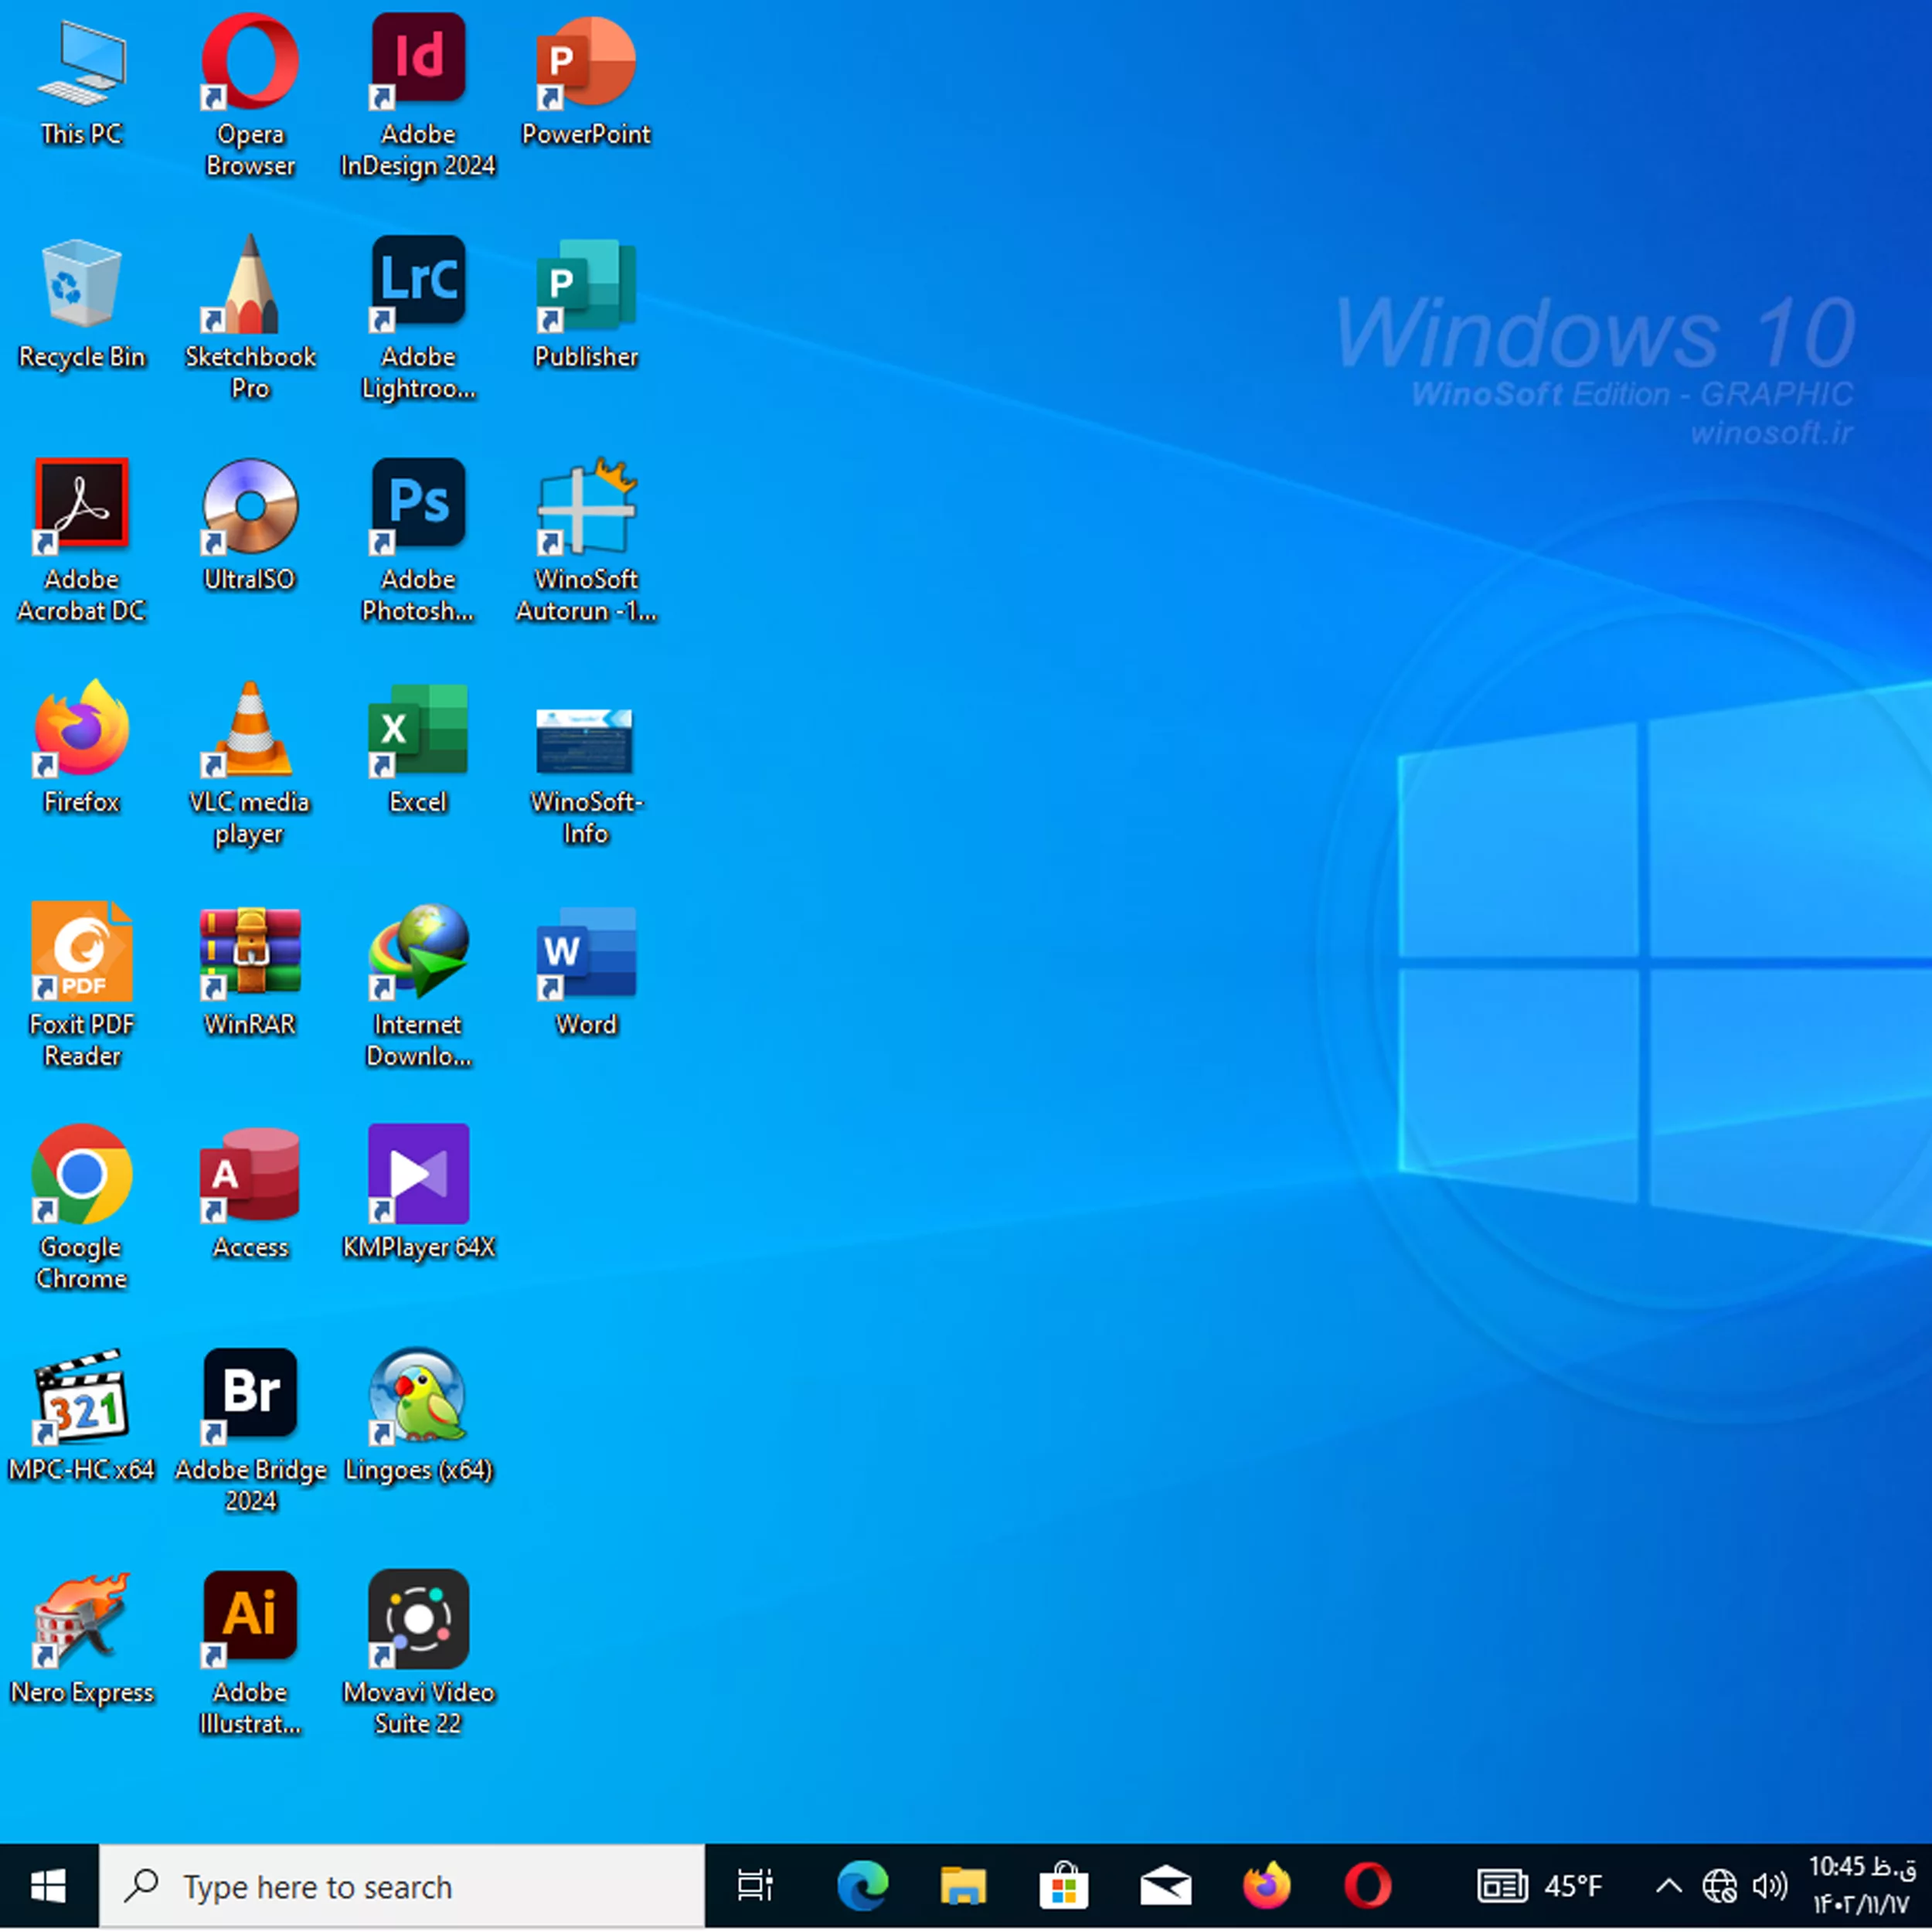Launch Microsoft Edge from the taskbar
Image resolution: width=1932 pixels, height=1932 pixels.
pyautogui.click(x=862, y=1886)
